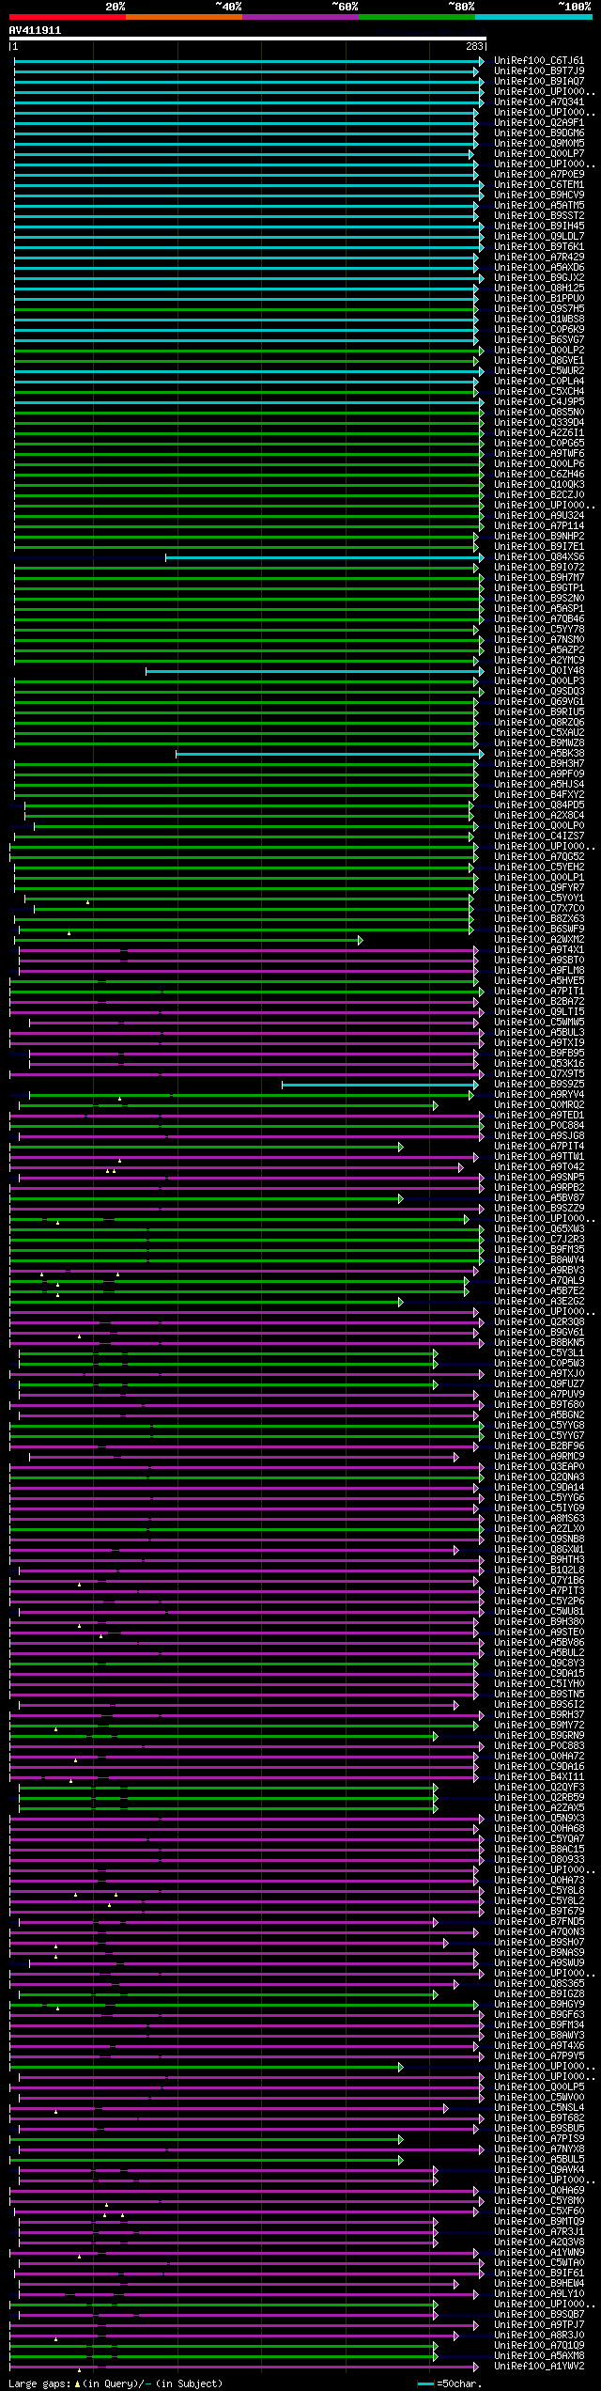Select UniRef100_B9GJX2 label

539,278
